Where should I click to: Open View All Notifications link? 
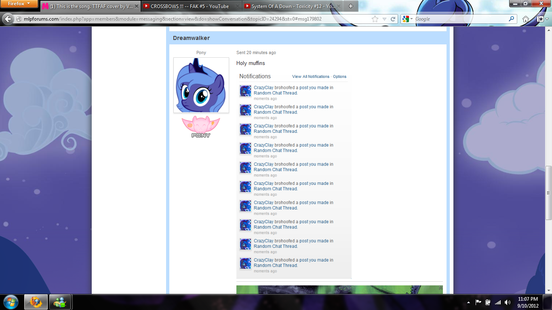coord(311,77)
